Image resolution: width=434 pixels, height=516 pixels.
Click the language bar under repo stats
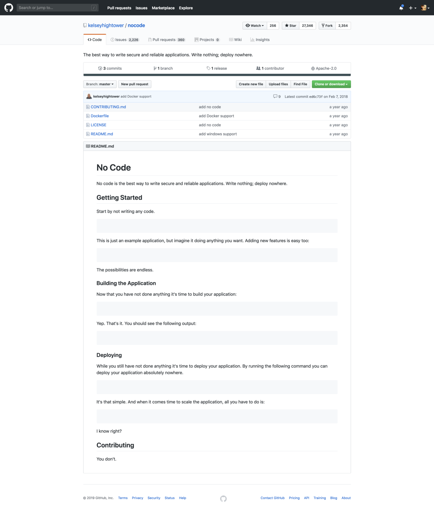(x=217, y=75)
